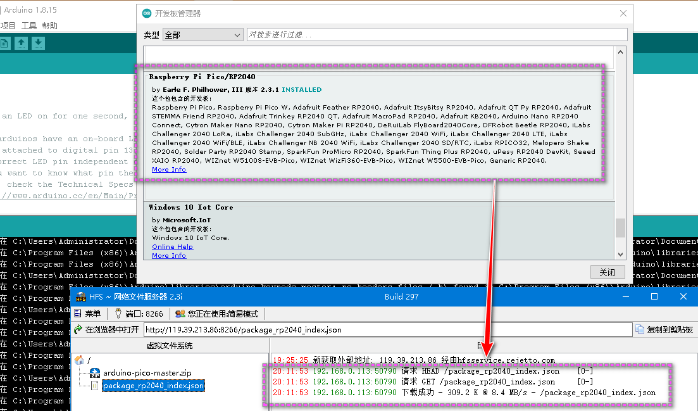Click the Arduino logo in Boards Manager title
The width and height of the screenshot is (698, 411).
click(146, 13)
